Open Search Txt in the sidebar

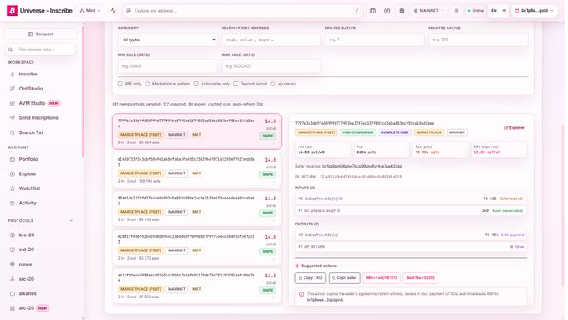pos(31,132)
